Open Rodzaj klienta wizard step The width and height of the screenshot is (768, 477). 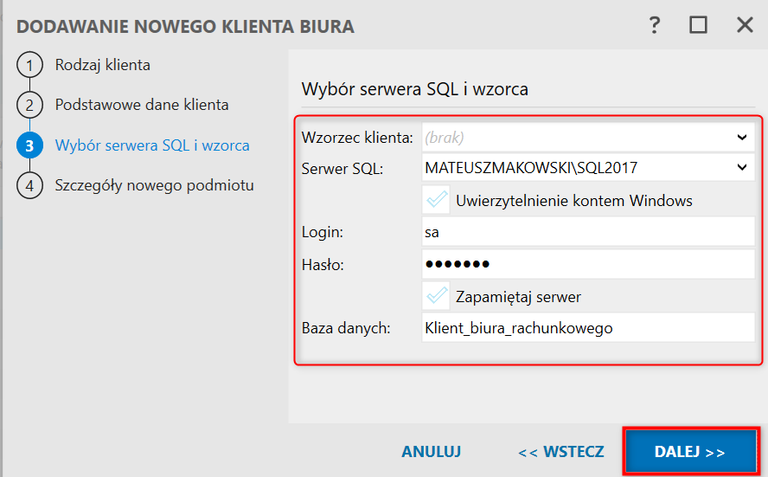pyautogui.click(x=103, y=65)
